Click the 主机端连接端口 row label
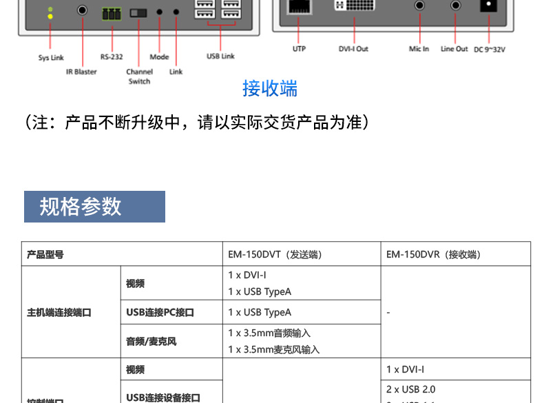The width and height of the screenshot is (544, 403). point(59,312)
